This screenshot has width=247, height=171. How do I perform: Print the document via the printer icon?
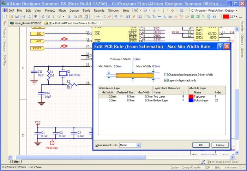tap(23, 17)
